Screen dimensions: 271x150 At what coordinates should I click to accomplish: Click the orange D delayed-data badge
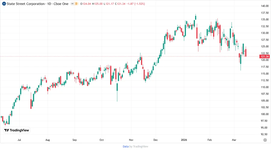pos(76,4)
